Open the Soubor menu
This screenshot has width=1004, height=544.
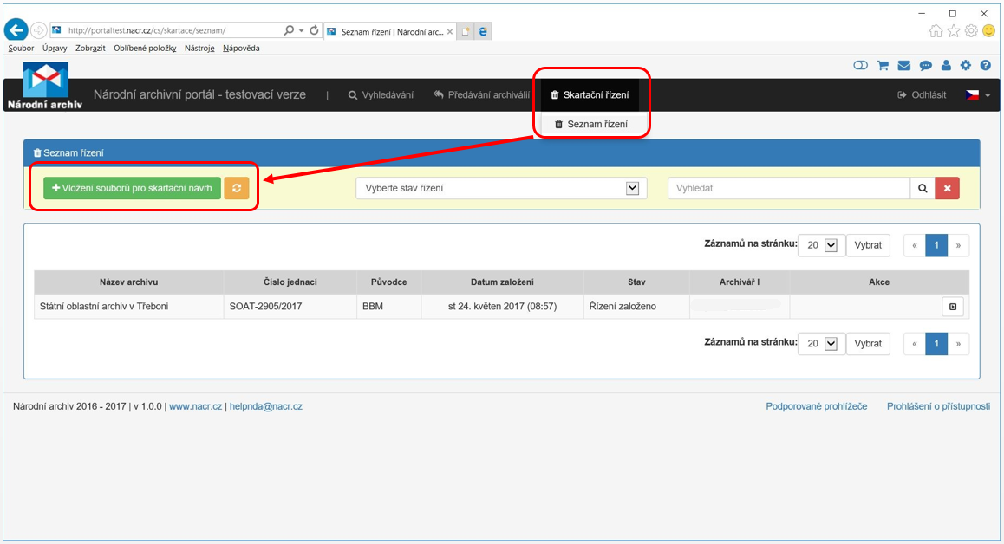tap(21, 48)
